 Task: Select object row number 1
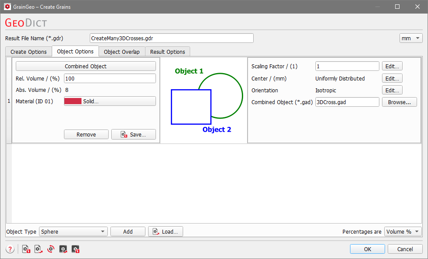[9, 101]
